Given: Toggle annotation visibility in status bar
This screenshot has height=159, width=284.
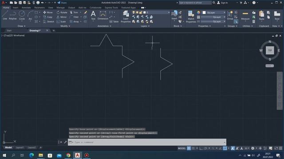Looking at the screenshot, I should (x=233, y=148).
